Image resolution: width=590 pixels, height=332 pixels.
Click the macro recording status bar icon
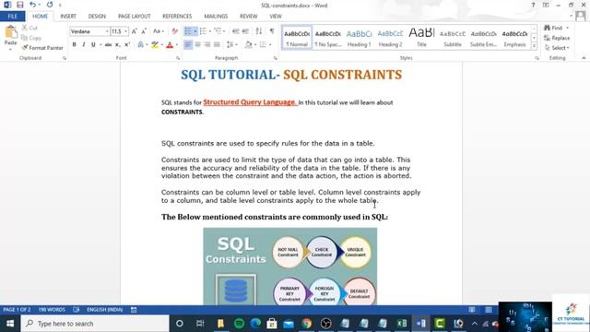[134, 310]
